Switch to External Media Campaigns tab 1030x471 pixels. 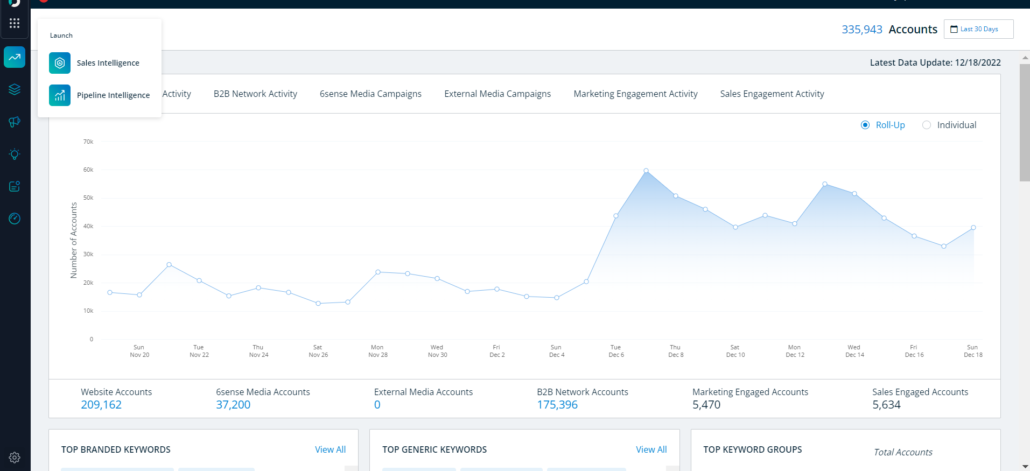point(498,94)
